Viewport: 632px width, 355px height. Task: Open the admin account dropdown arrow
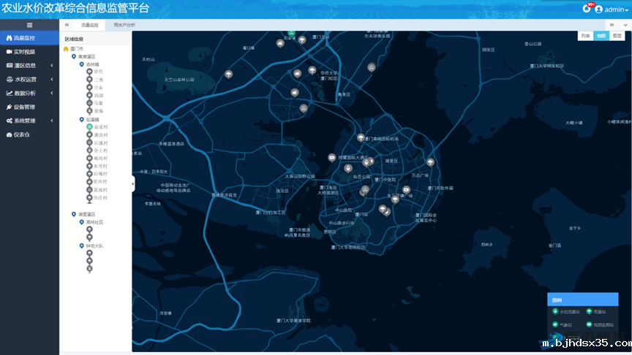[x=626, y=9]
